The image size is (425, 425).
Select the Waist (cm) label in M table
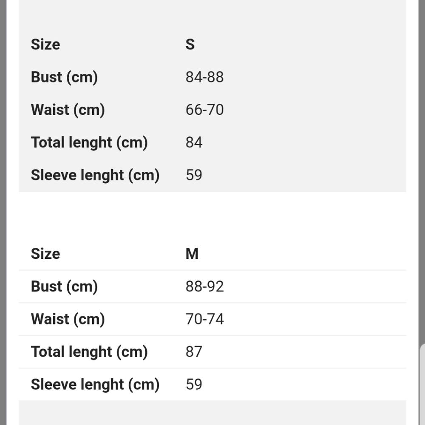pyautogui.click(x=68, y=319)
